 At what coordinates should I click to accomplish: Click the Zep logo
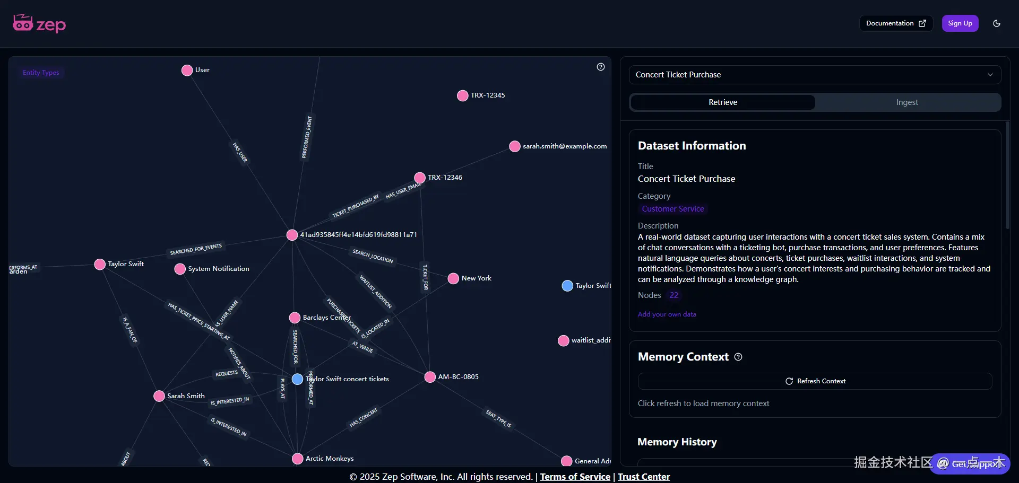click(39, 24)
